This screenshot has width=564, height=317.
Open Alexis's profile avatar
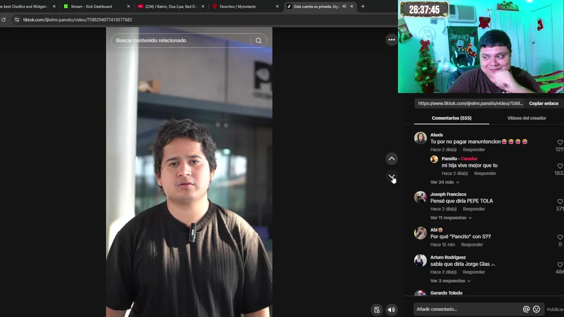[420, 138]
